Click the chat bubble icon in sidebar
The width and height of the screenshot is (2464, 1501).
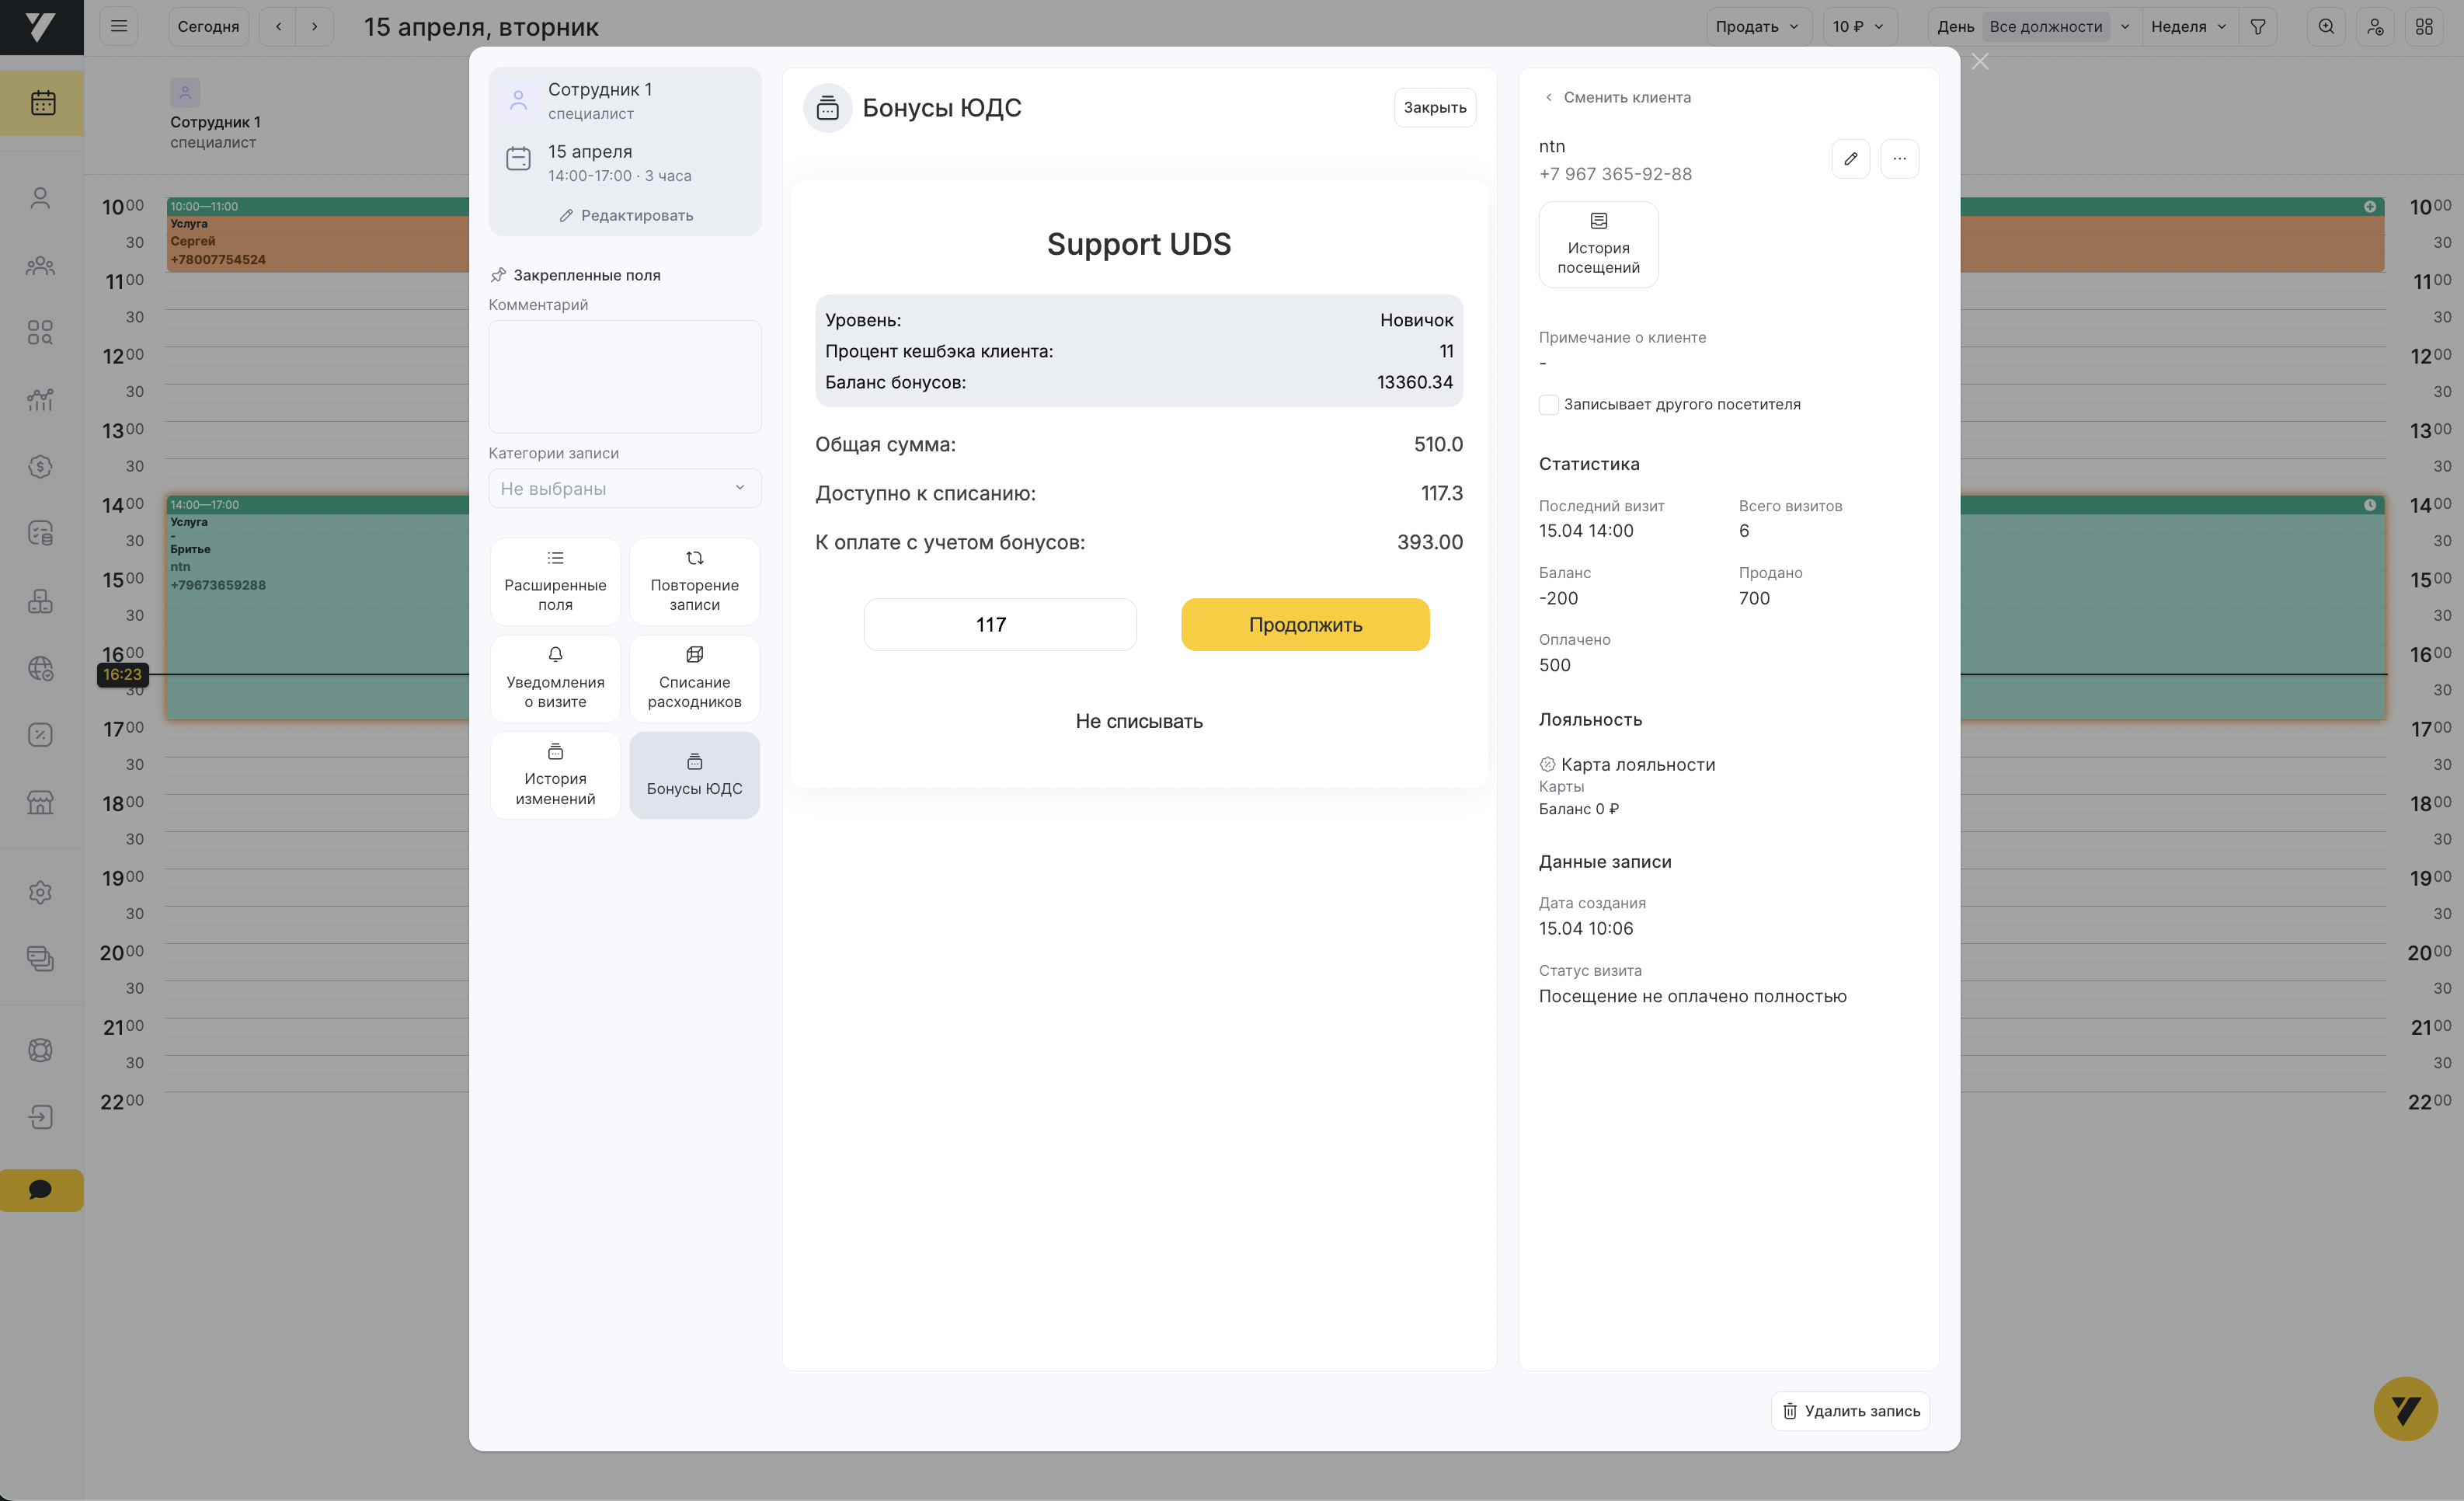[x=41, y=1190]
